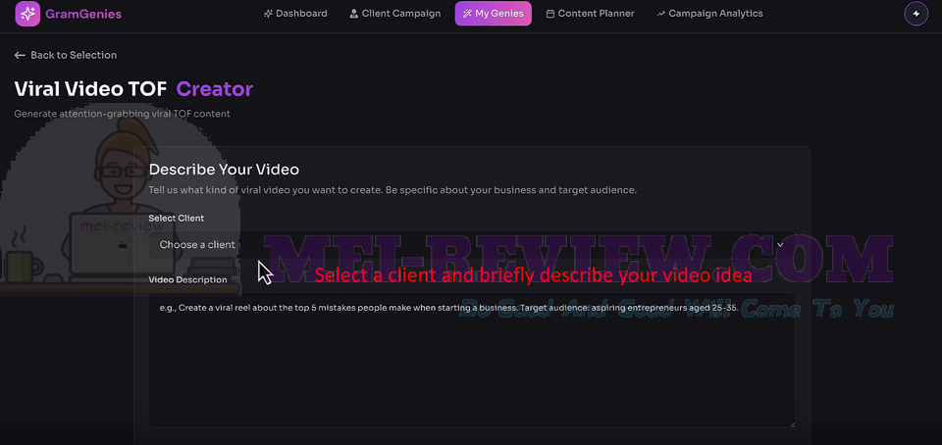Click the "Tell us what kind of viral video" text
The image size is (942, 445).
tap(392, 191)
